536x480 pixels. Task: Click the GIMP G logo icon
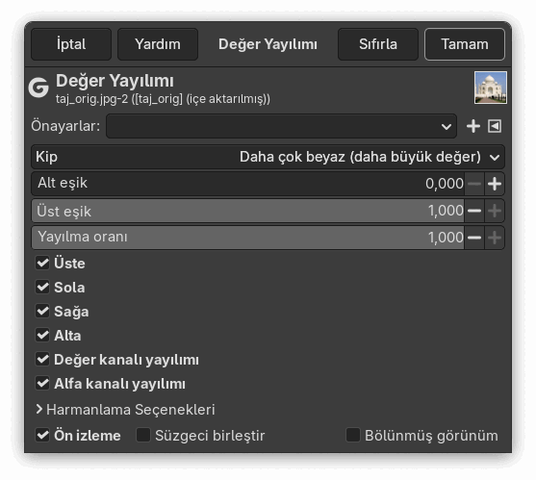pyautogui.click(x=38, y=88)
